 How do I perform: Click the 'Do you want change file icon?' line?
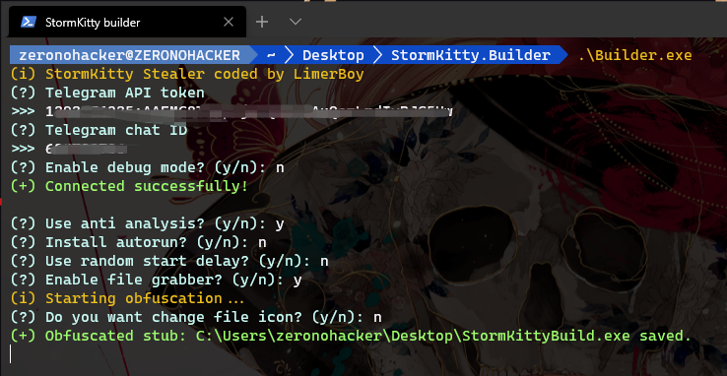[x=196, y=317]
